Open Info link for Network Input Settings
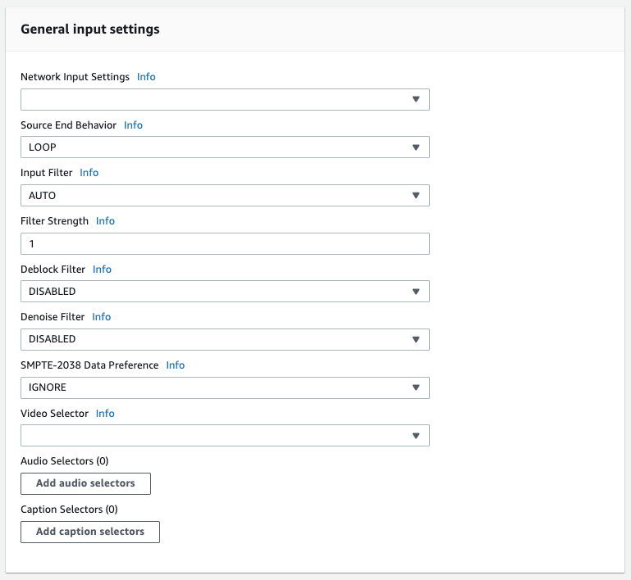This screenshot has width=631, height=580. (x=146, y=77)
